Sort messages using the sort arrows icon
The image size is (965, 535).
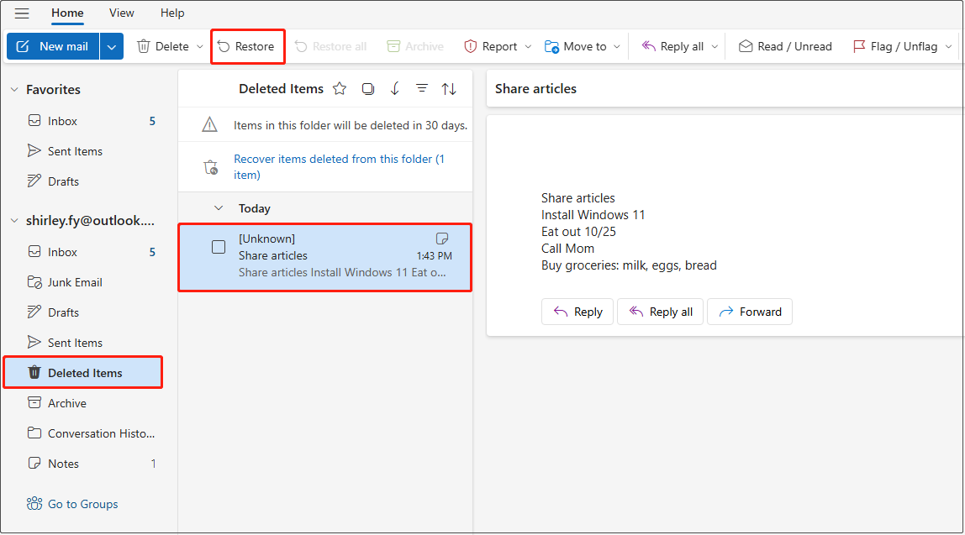coord(449,88)
